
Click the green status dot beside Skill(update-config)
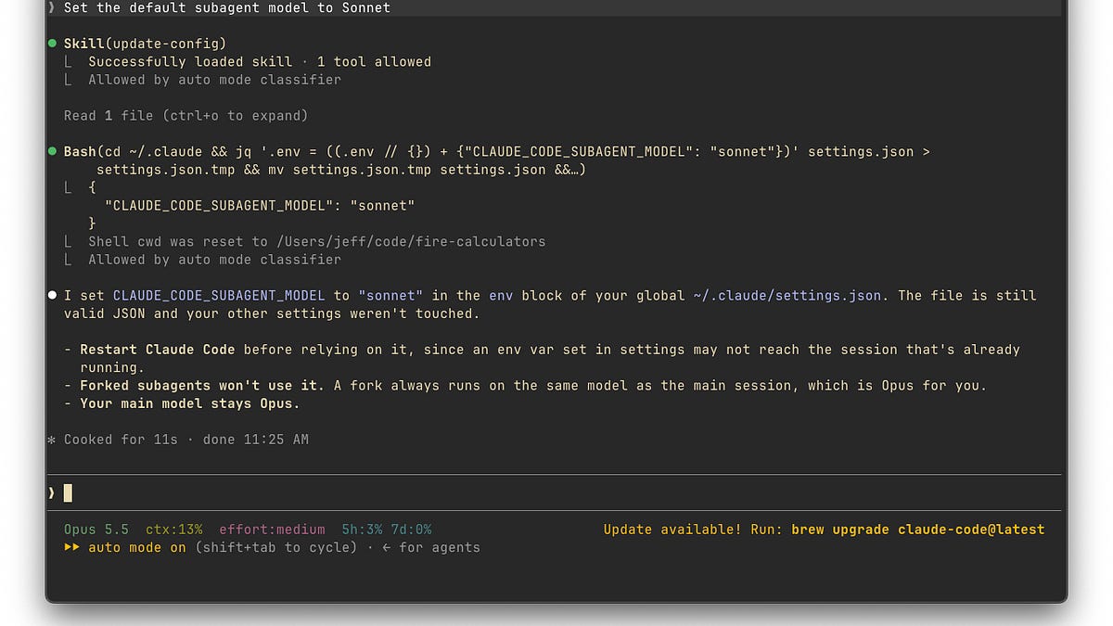click(52, 44)
